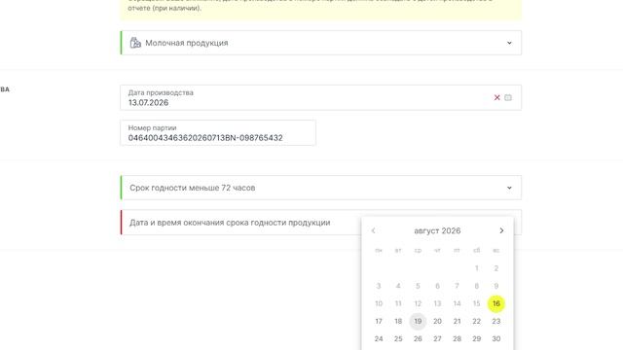Click the август 2026 month header
Screen dimensions: 623x350
point(437,231)
